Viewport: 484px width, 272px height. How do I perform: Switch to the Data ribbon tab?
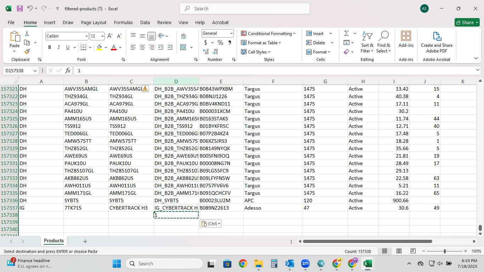(145, 22)
